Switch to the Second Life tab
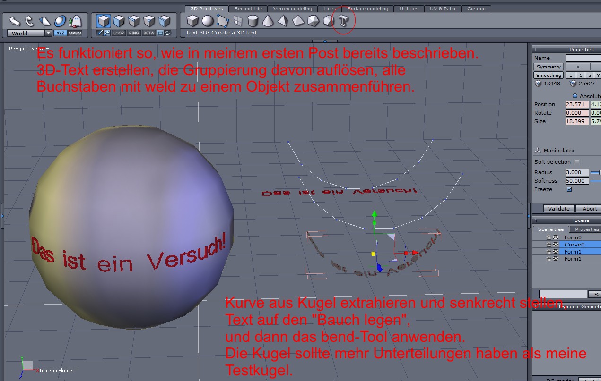601x381 pixels. 248,8
